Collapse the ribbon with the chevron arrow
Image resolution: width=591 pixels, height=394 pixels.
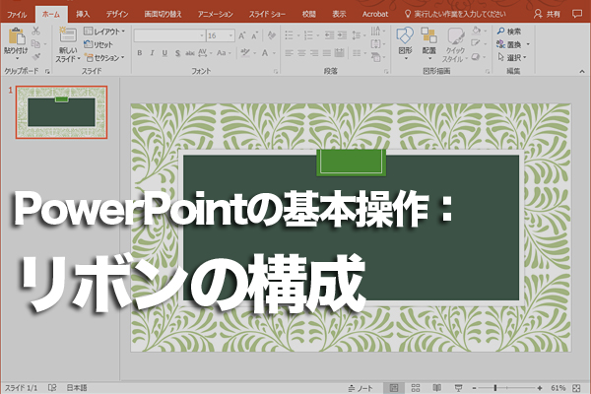click(x=582, y=71)
